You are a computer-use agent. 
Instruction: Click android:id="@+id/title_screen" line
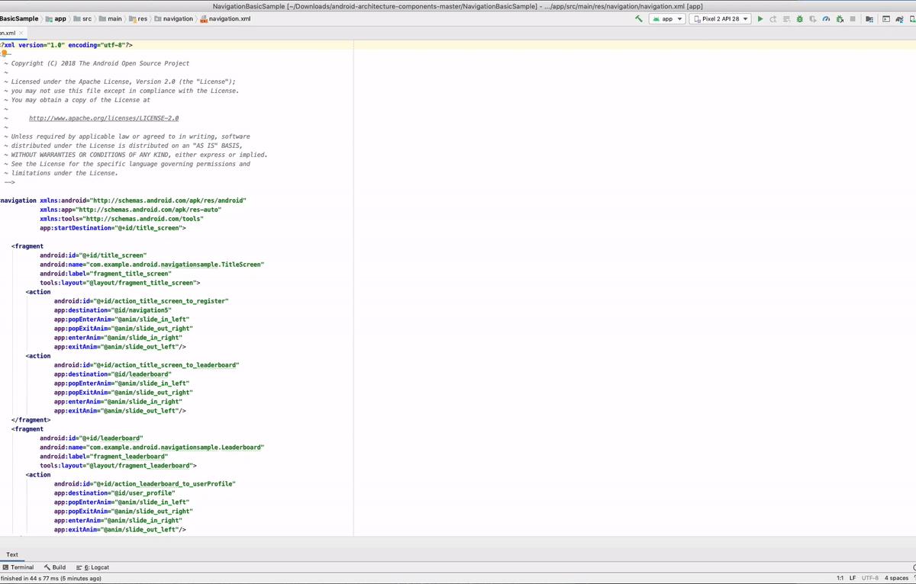coord(93,255)
